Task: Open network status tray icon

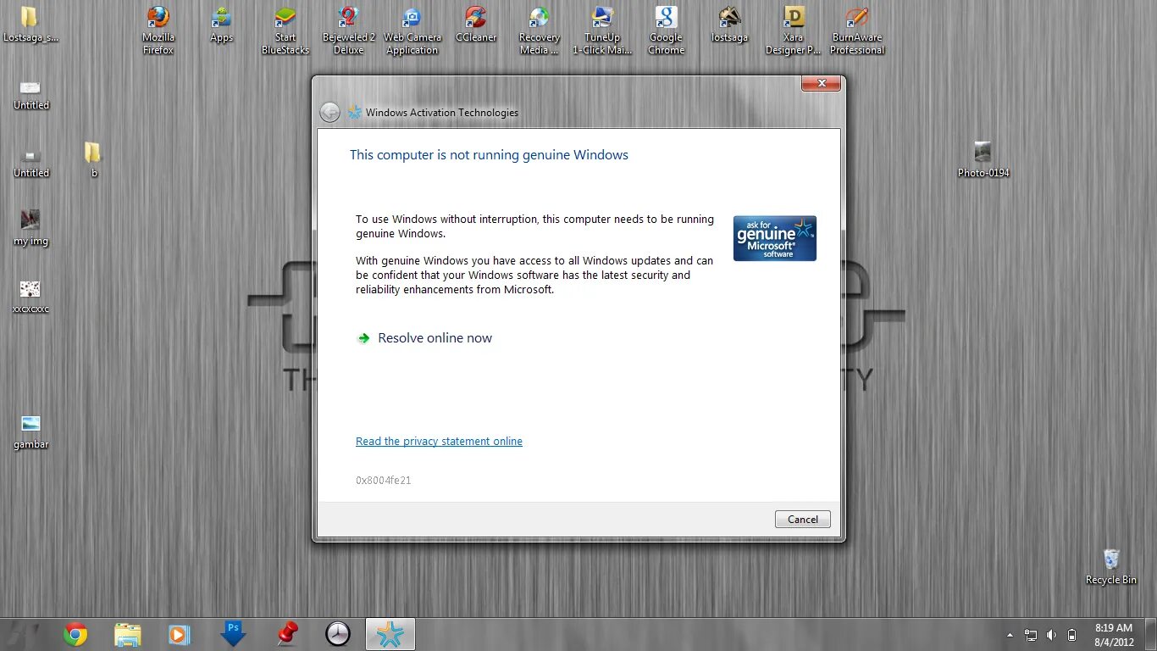Action: tap(1031, 635)
